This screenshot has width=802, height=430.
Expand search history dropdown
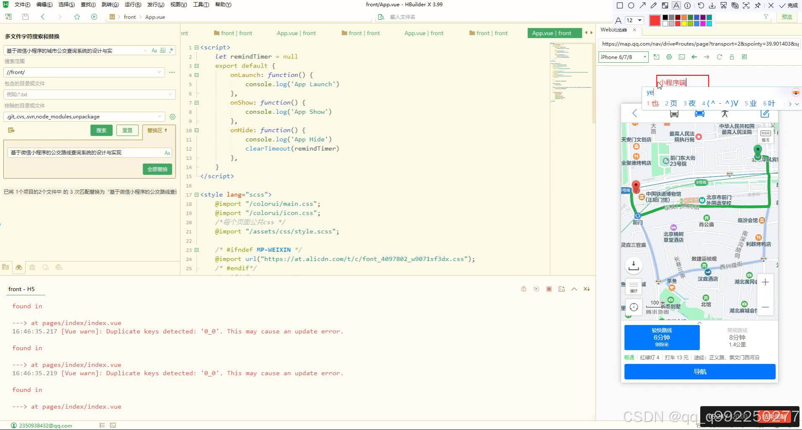point(145,51)
